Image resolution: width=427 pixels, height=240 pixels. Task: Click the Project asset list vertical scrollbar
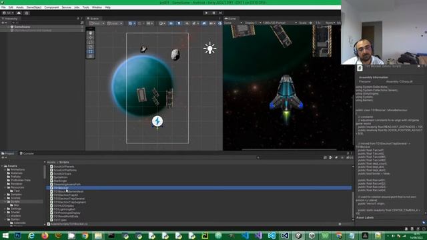coord(353,205)
